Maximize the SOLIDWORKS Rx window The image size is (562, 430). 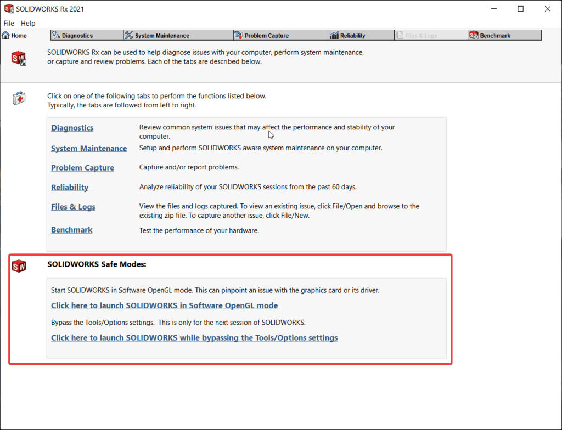click(x=521, y=9)
